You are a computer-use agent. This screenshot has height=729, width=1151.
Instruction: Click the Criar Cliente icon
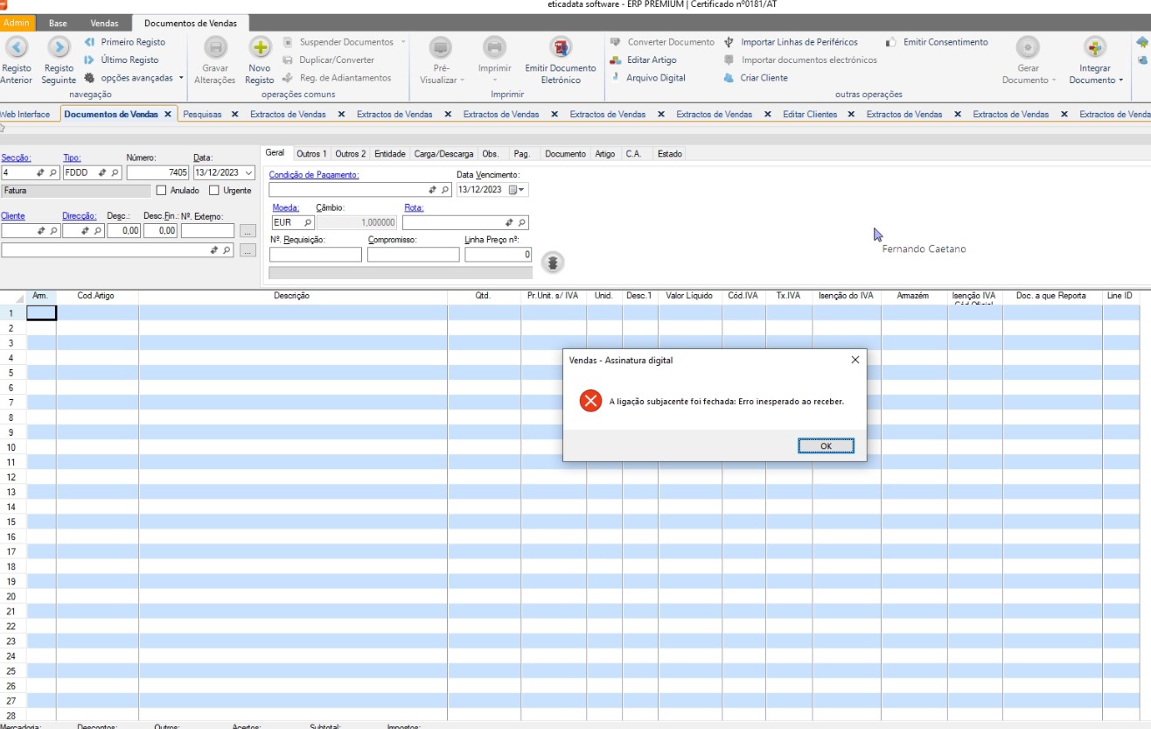coord(729,78)
